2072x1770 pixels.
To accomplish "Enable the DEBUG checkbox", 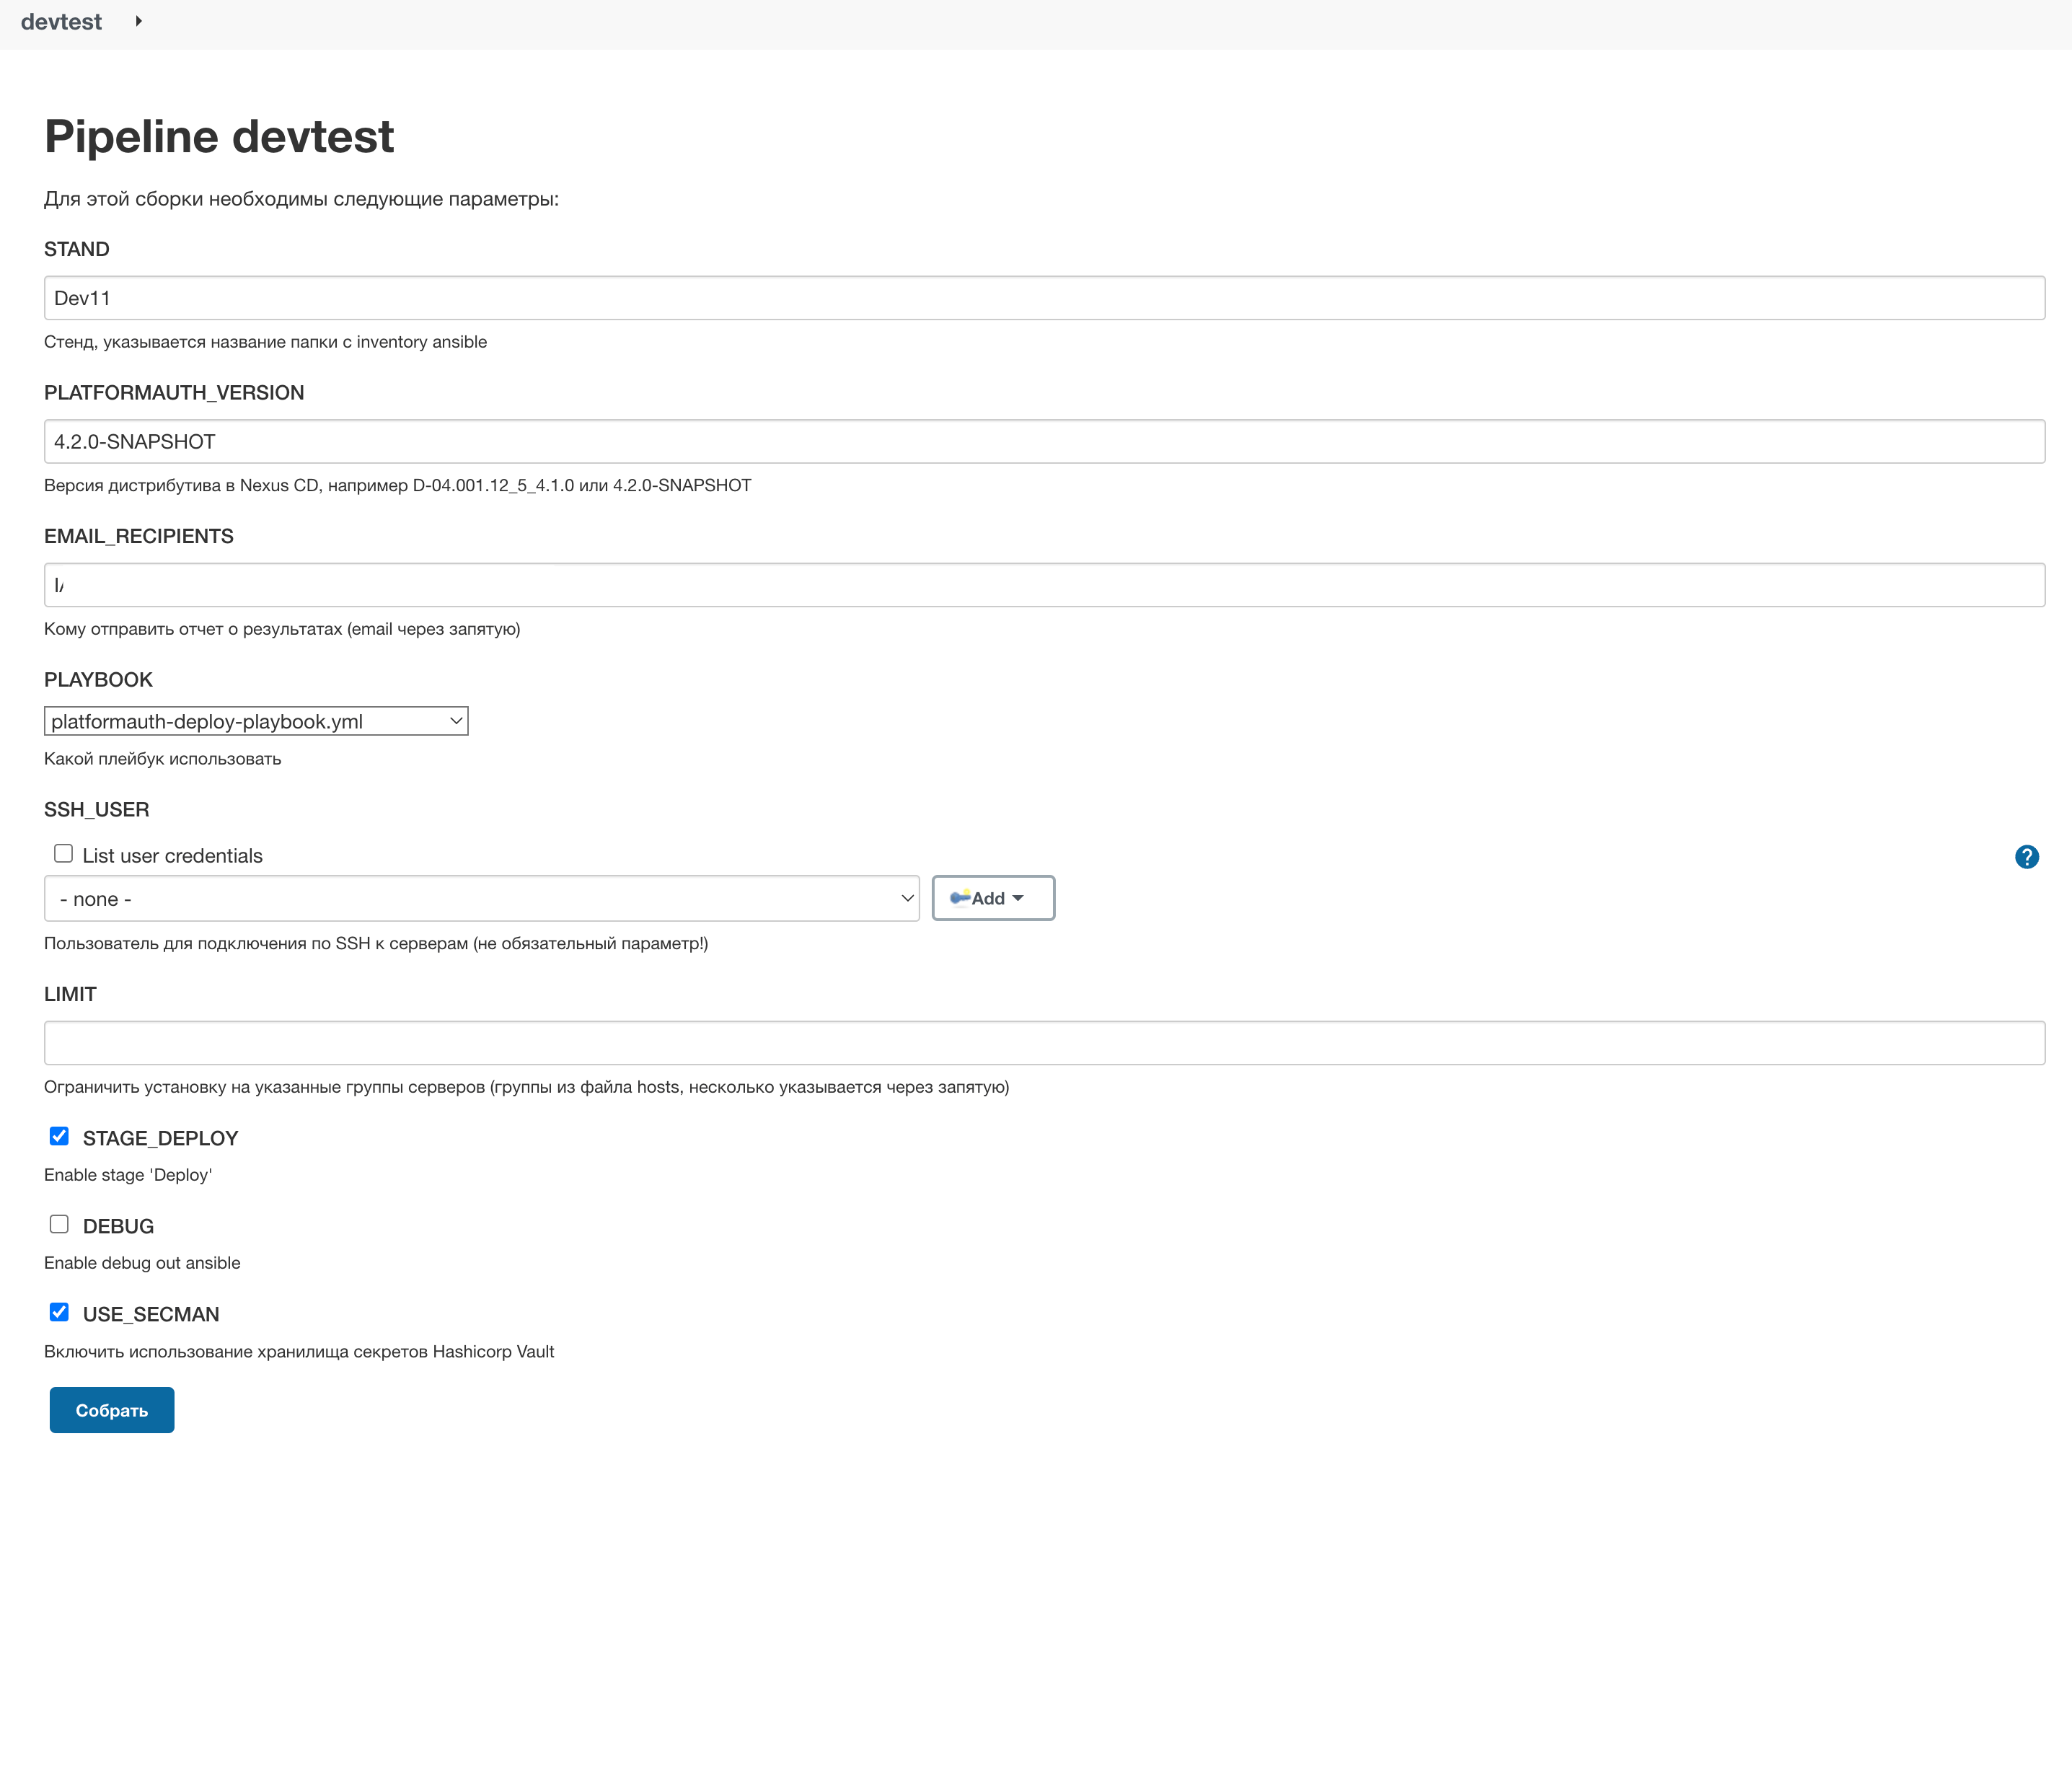I will click(59, 1224).
